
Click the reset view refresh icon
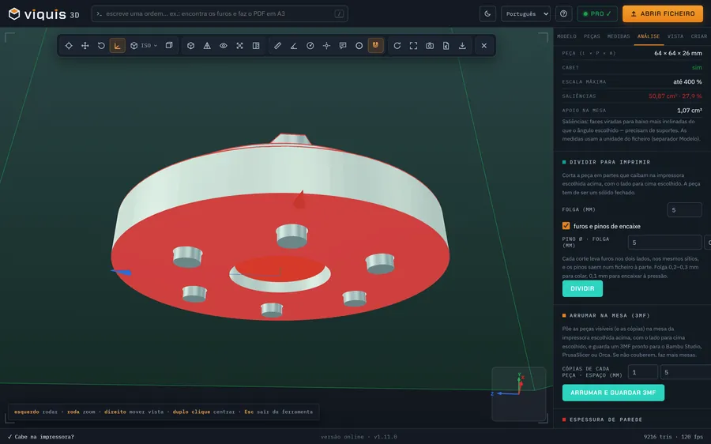coord(397,45)
